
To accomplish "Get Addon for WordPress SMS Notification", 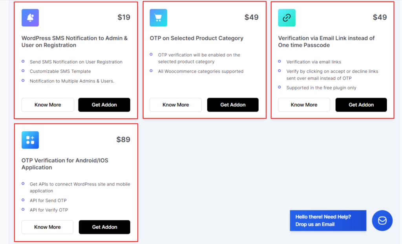I will coord(104,105).
